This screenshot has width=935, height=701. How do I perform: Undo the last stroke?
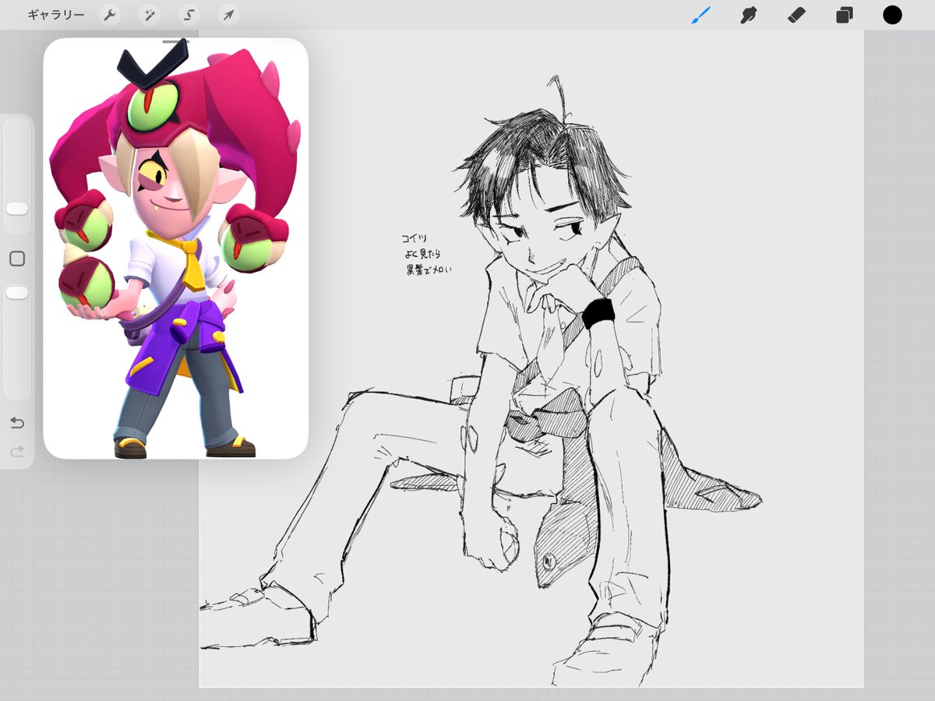click(x=17, y=423)
